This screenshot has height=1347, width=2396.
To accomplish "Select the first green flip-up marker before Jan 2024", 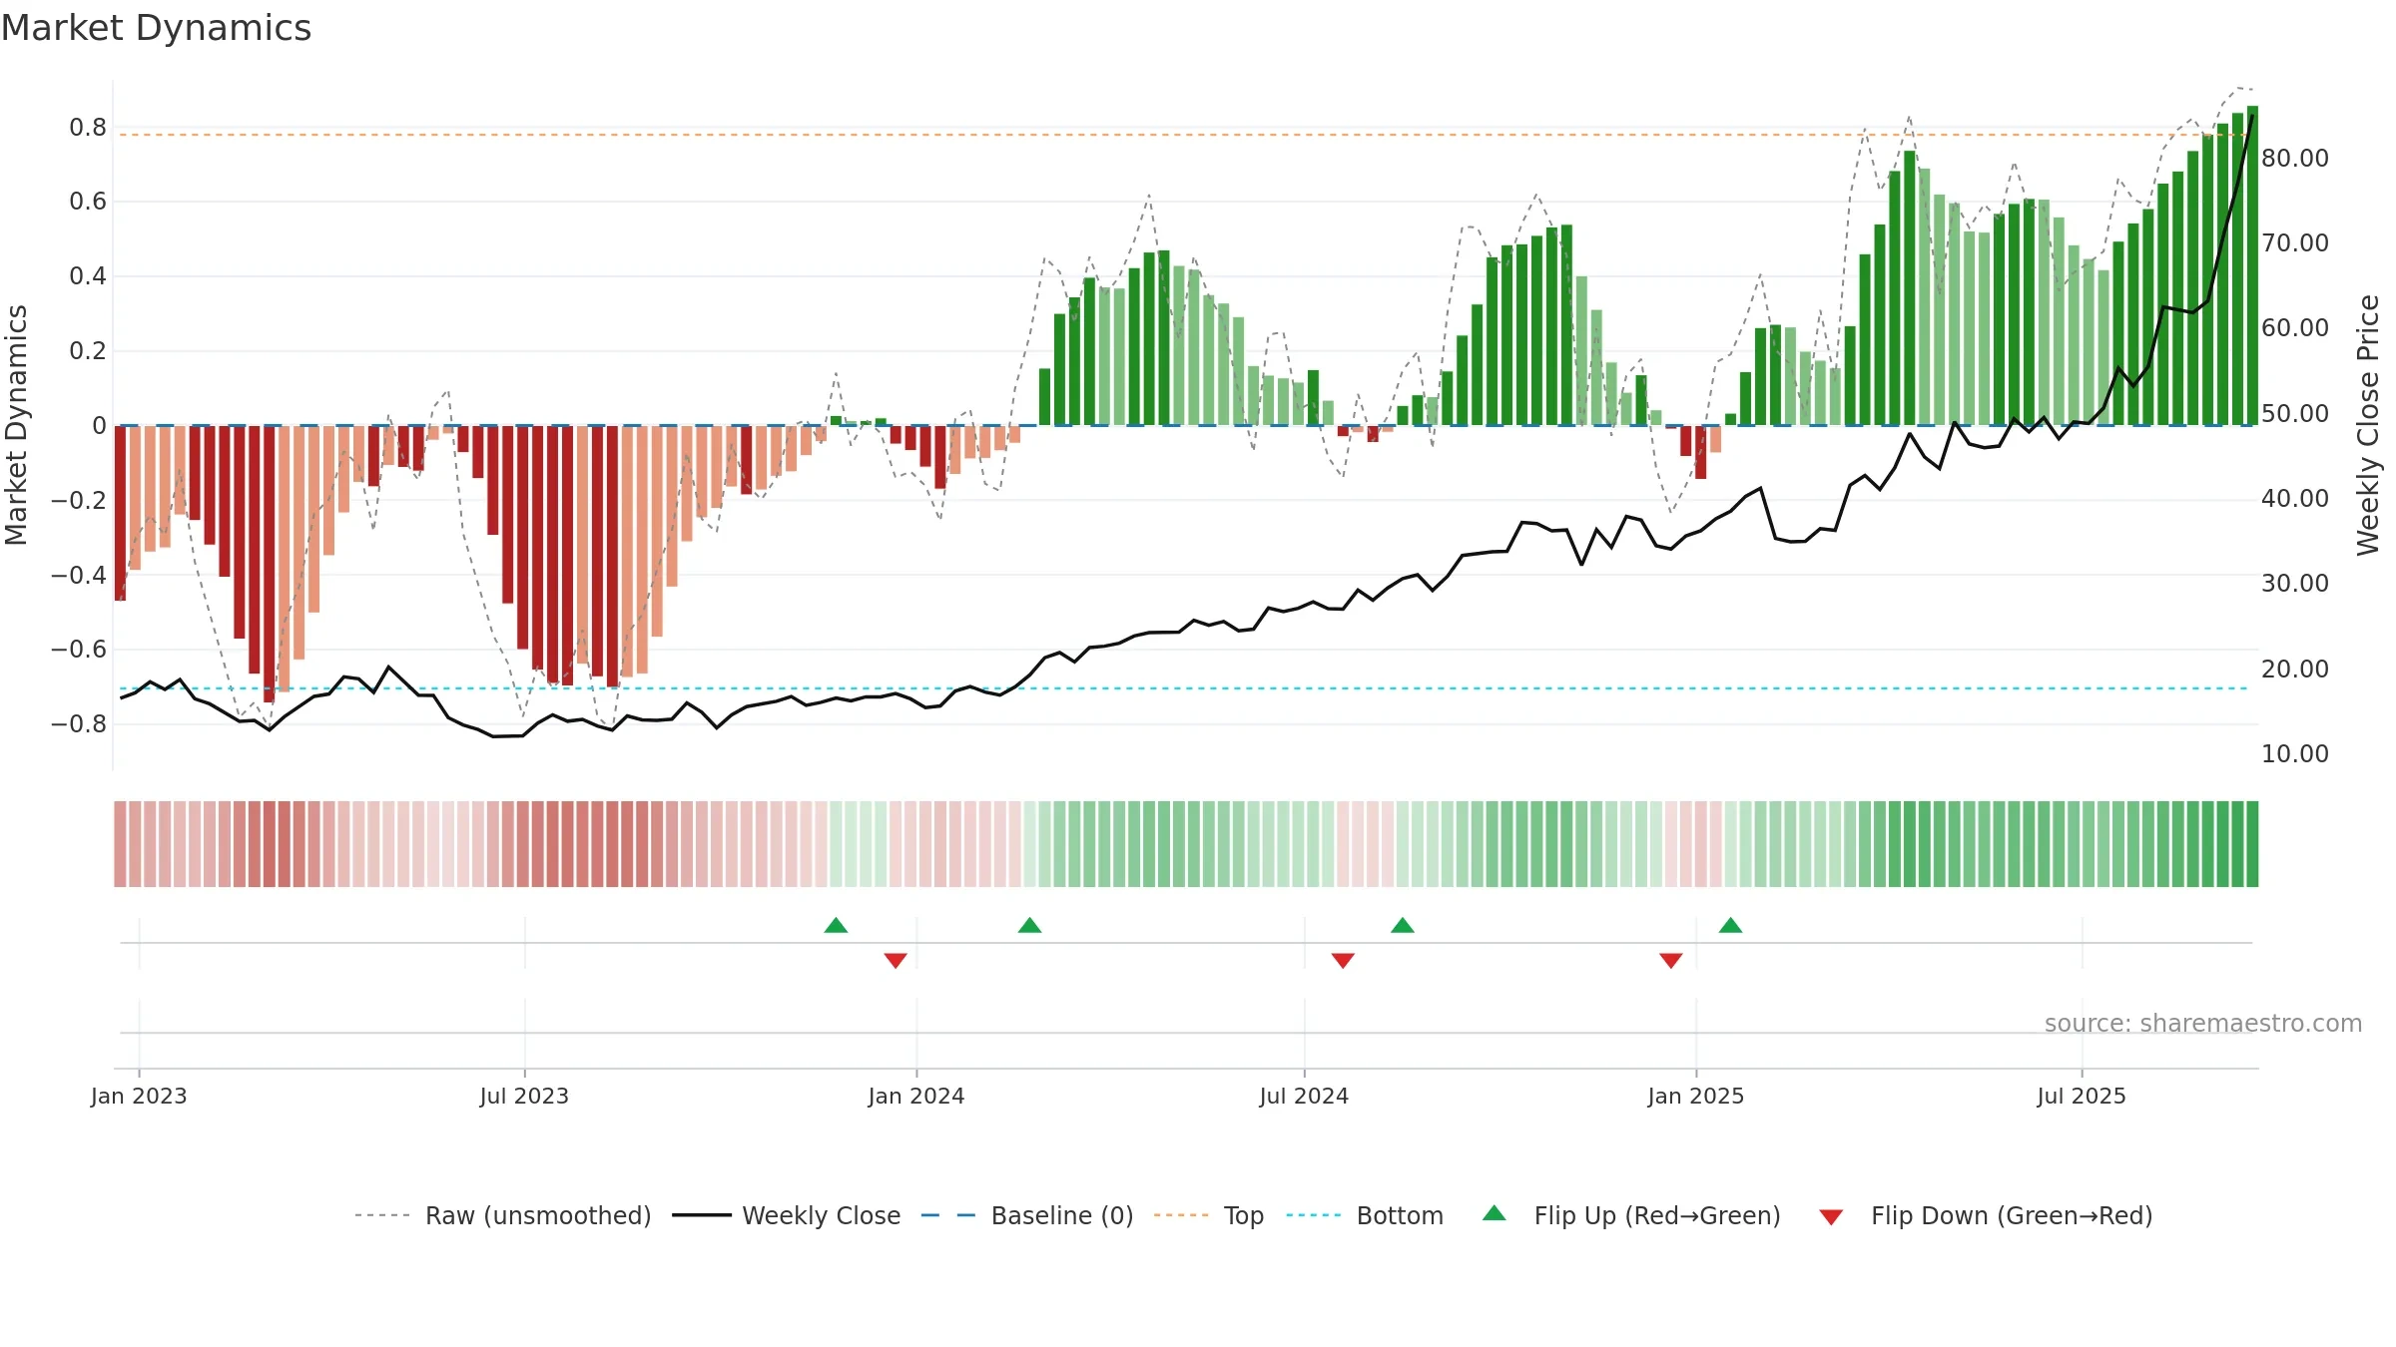I will [837, 925].
